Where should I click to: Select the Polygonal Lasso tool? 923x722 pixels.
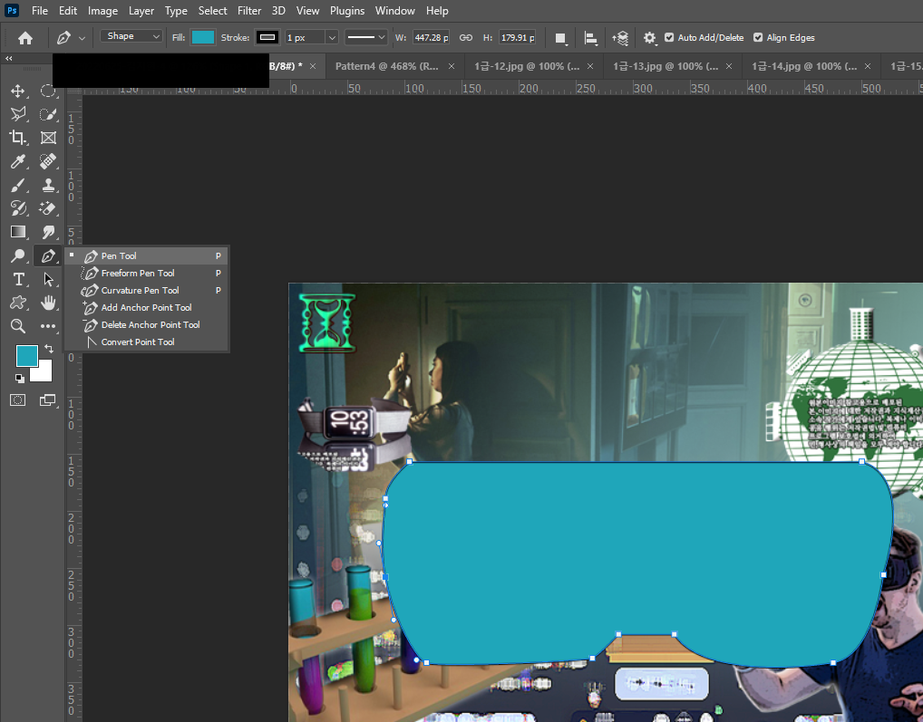(17, 114)
